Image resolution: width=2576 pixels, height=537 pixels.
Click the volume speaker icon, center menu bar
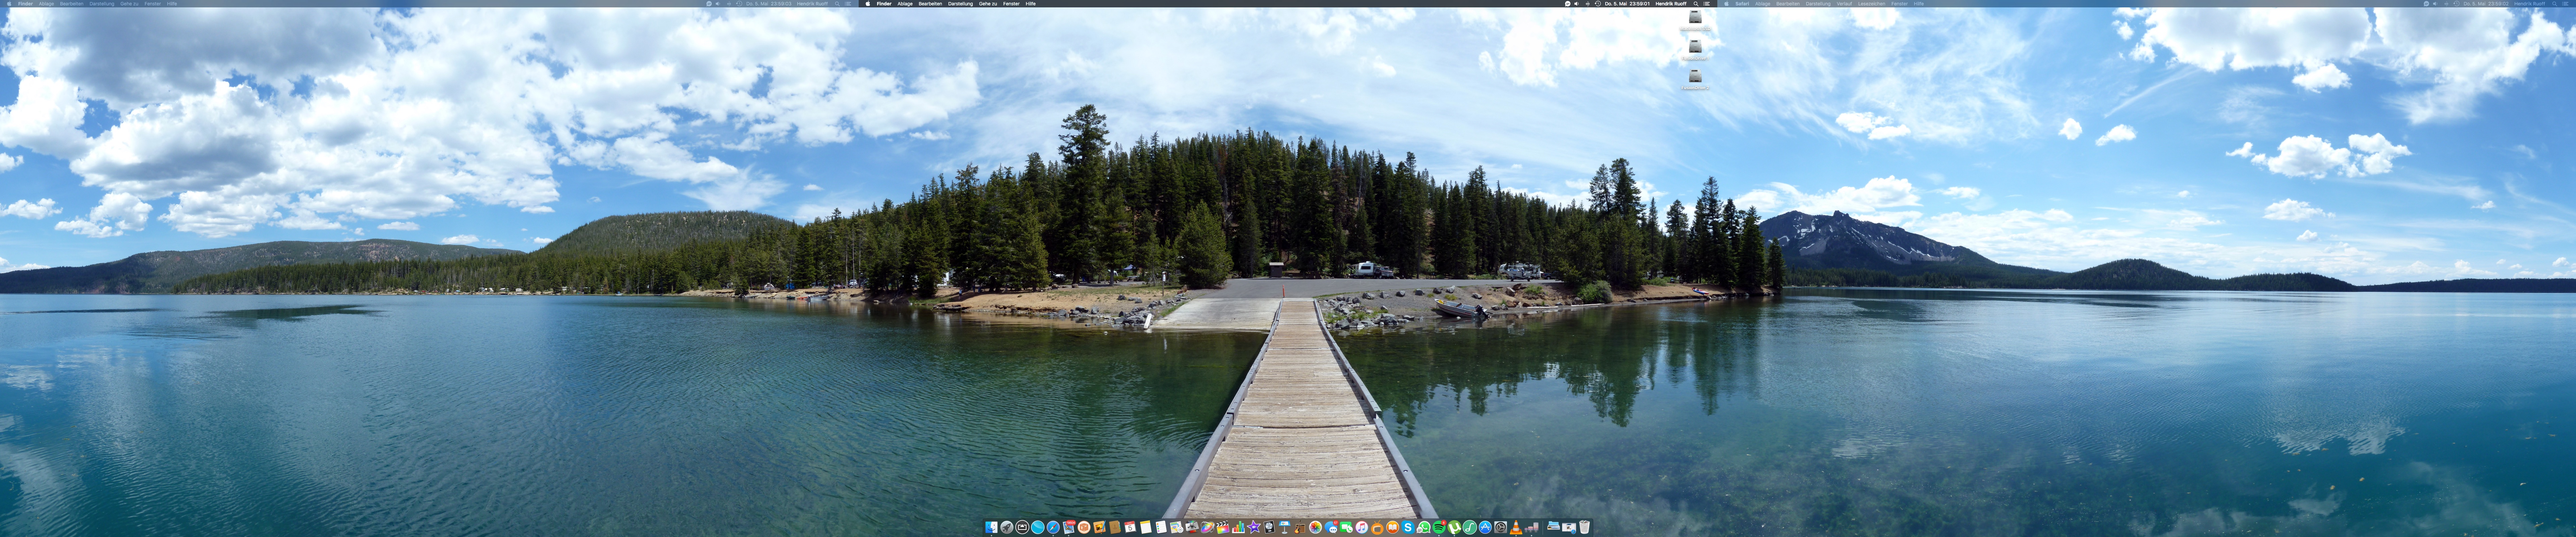click(x=1577, y=4)
